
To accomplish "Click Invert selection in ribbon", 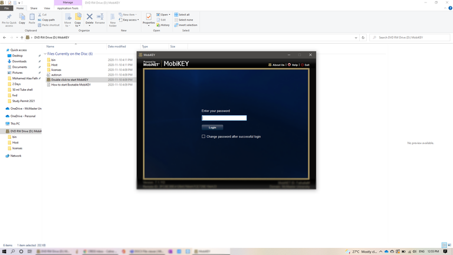I will tap(187, 25).
